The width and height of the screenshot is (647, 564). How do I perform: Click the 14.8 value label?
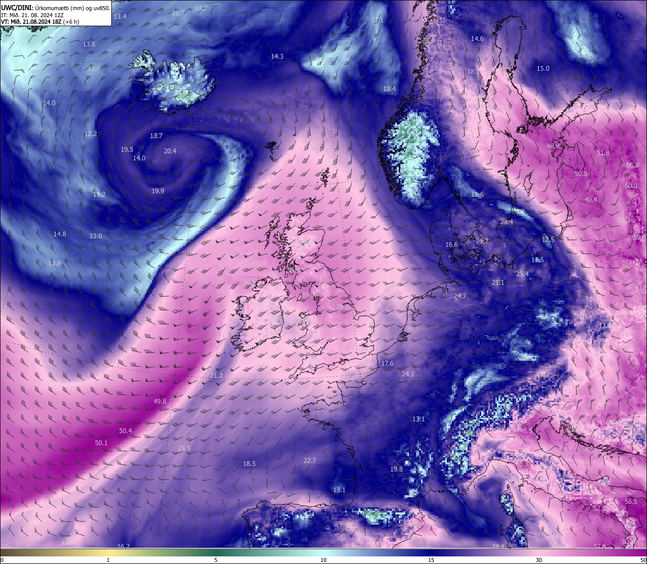click(60, 234)
